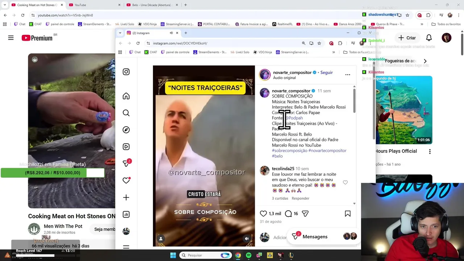Open reel comments bubble icon
Screen dimensions: 464x261
[289, 214]
